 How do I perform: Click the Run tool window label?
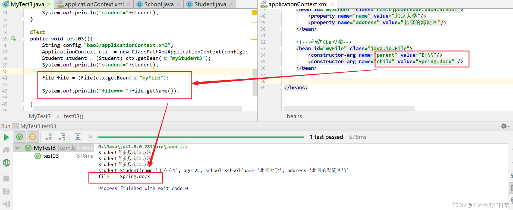tap(6, 126)
